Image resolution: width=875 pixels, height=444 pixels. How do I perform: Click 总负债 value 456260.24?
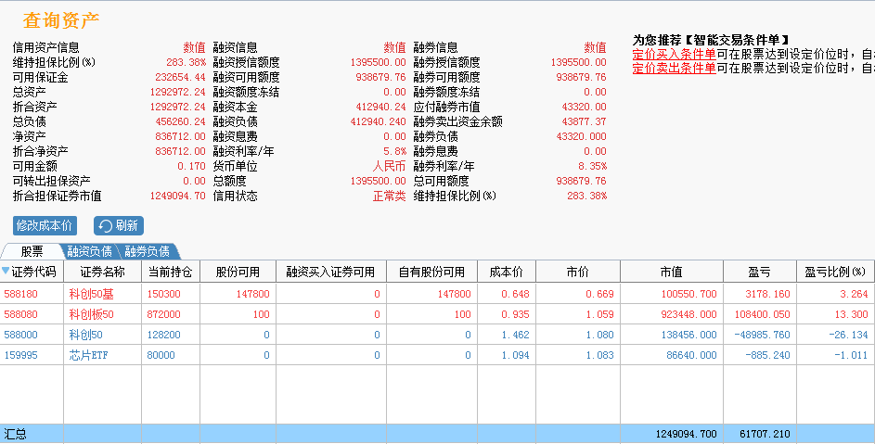click(x=180, y=121)
